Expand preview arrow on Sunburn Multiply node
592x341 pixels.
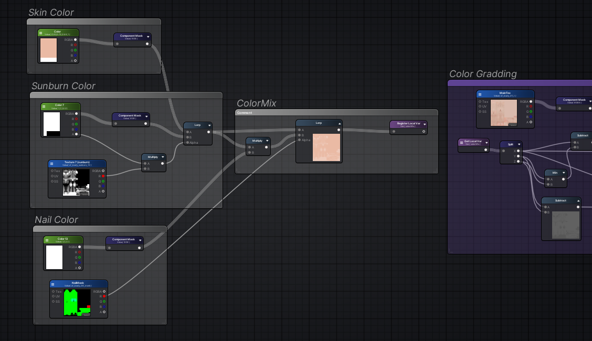(x=163, y=157)
